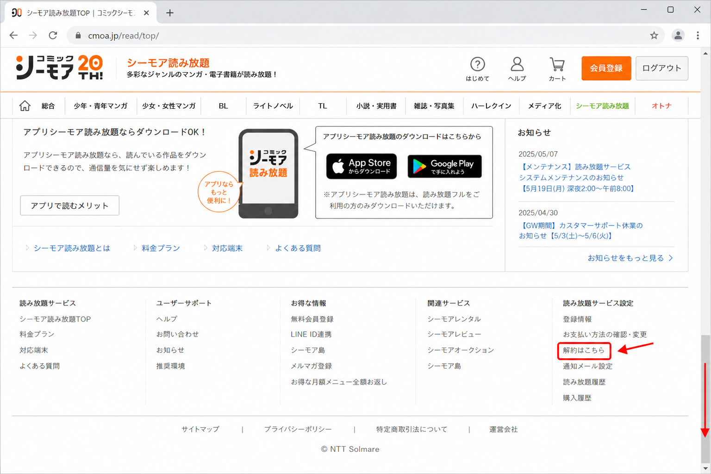Viewport: 711px width, 474px height.
Task: Open 読み放題履歴 link
Action: pyautogui.click(x=584, y=382)
